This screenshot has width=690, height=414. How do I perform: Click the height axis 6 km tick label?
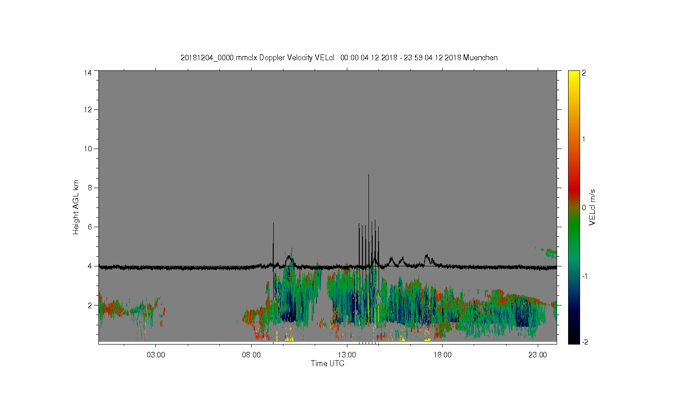tap(90, 227)
